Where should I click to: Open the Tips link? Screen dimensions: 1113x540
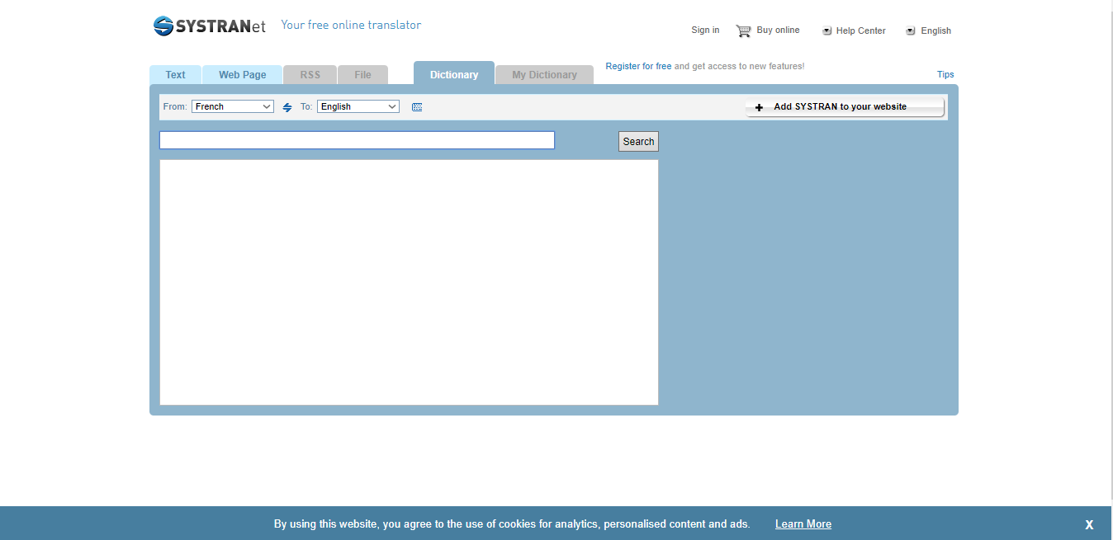tap(945, 74)
